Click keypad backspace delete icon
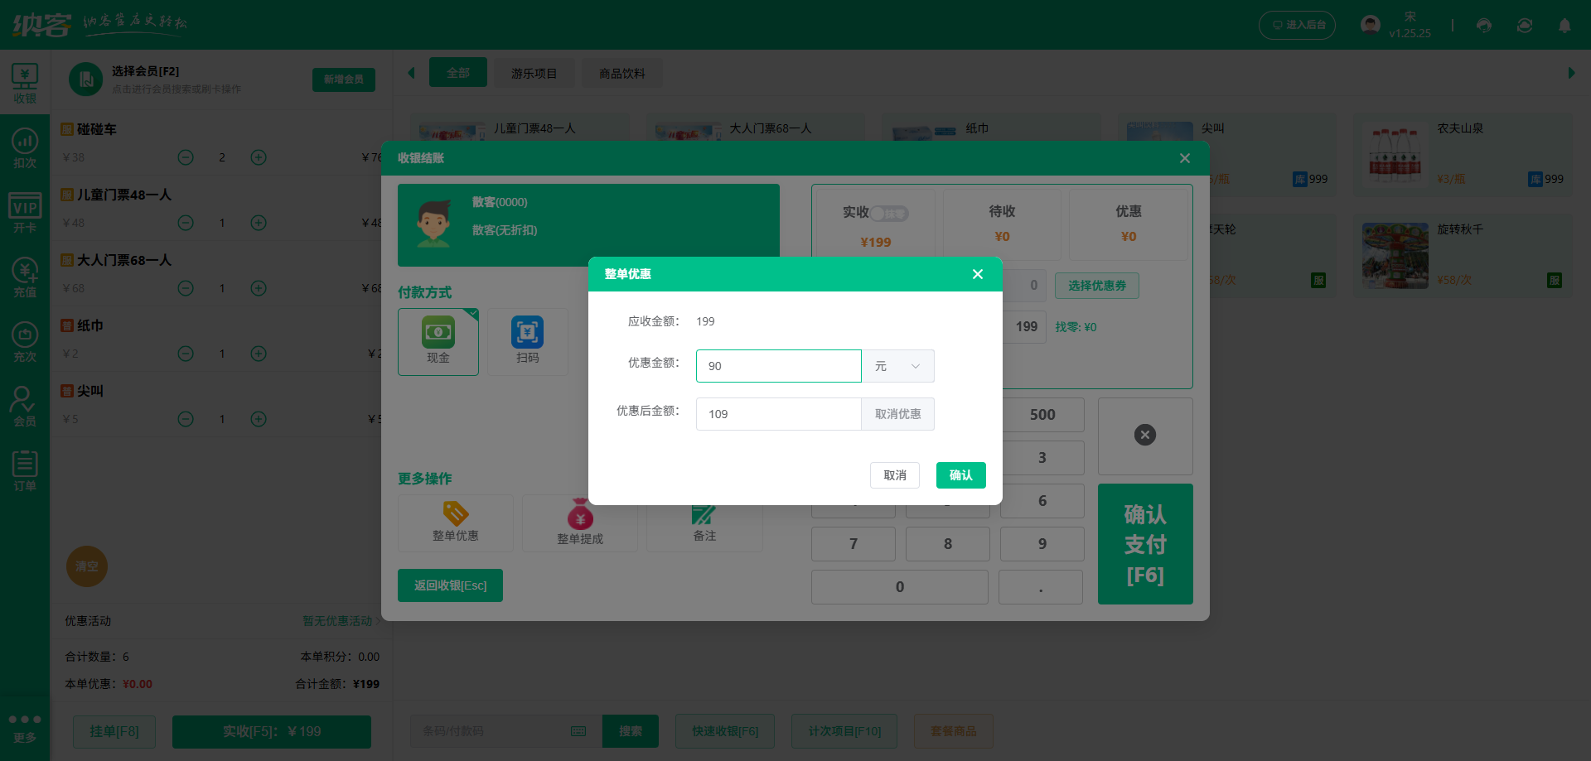 click(x=1145, y=436)
